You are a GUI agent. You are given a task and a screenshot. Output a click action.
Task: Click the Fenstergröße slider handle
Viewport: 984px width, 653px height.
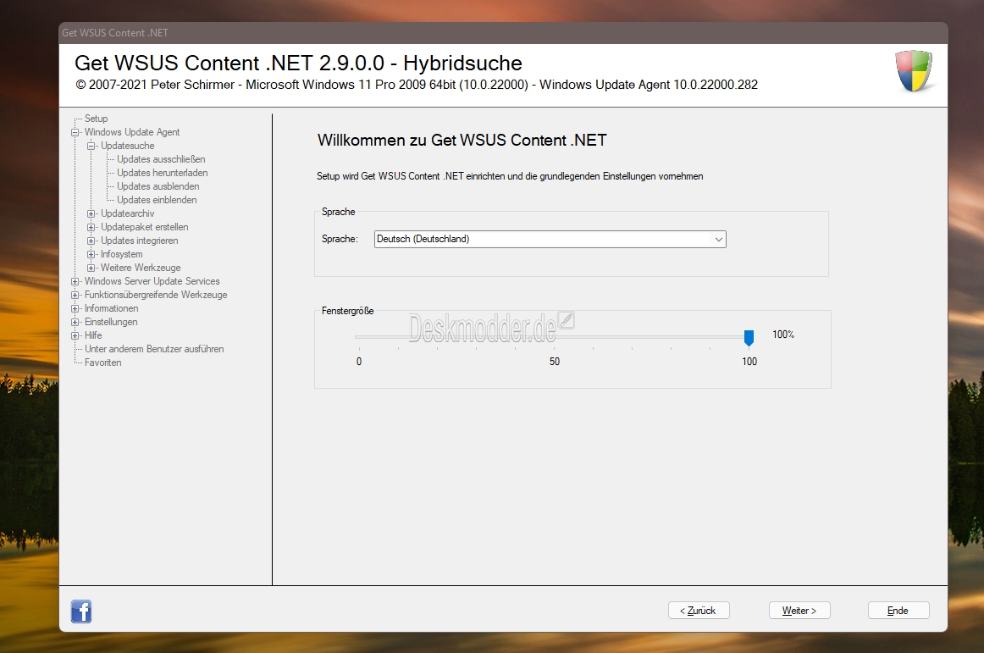tap(749, 338)
